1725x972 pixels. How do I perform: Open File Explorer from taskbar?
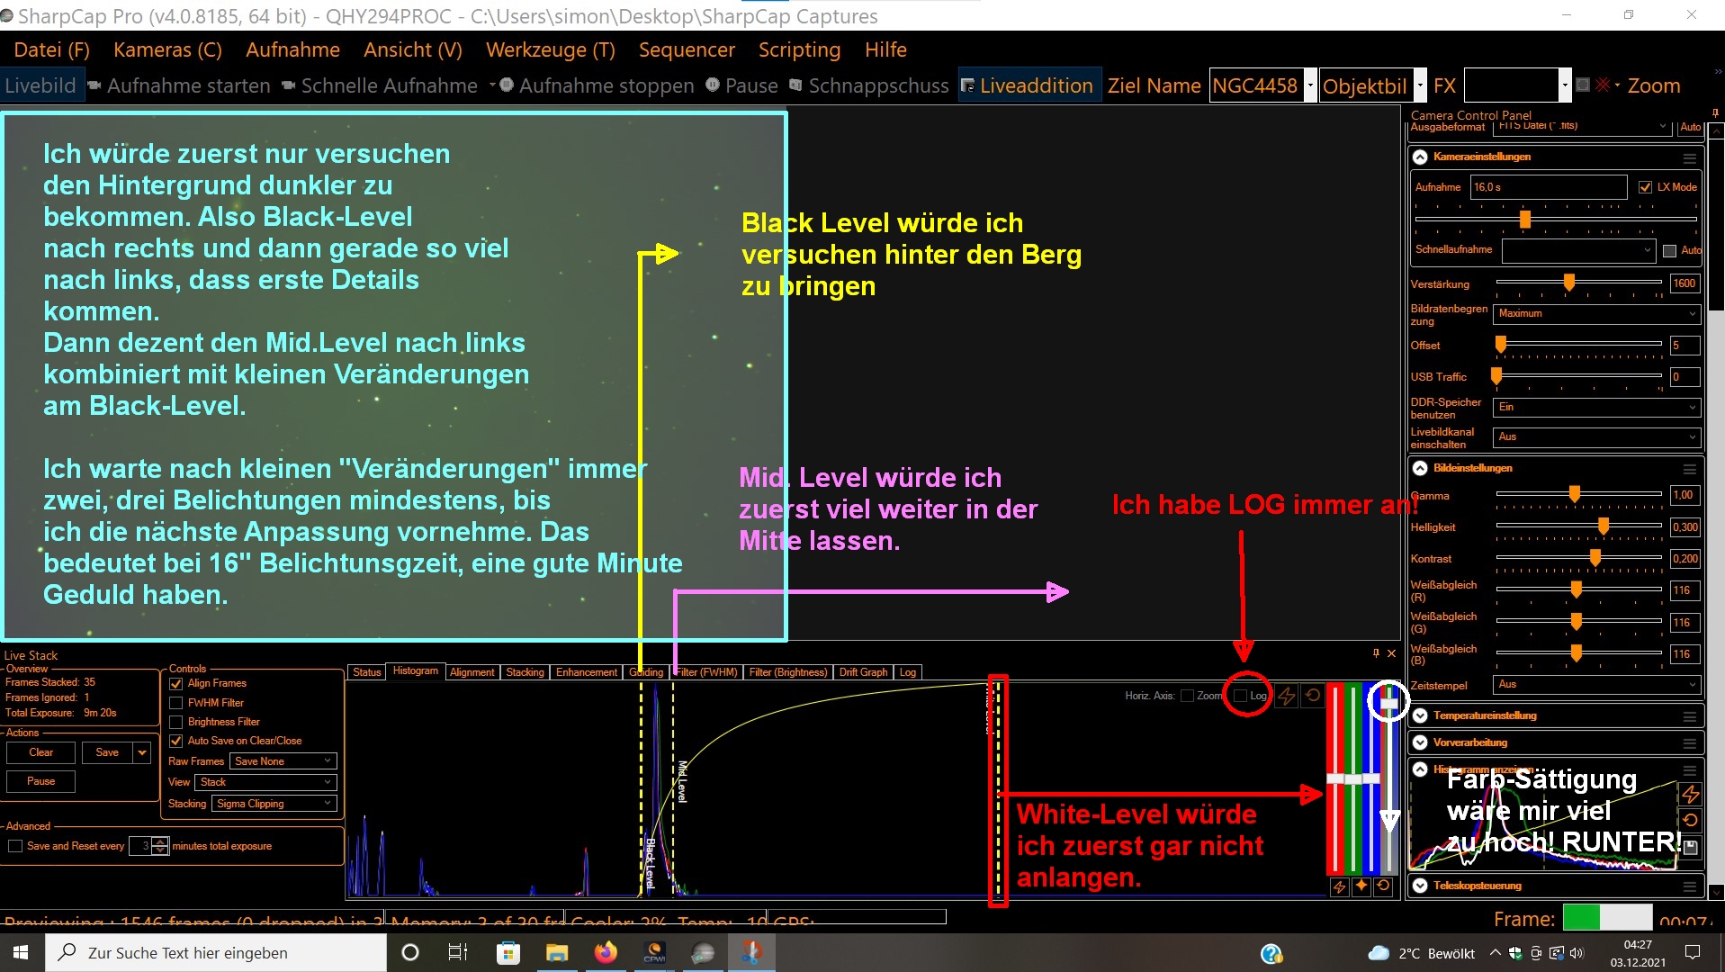(x=557, y=952)
